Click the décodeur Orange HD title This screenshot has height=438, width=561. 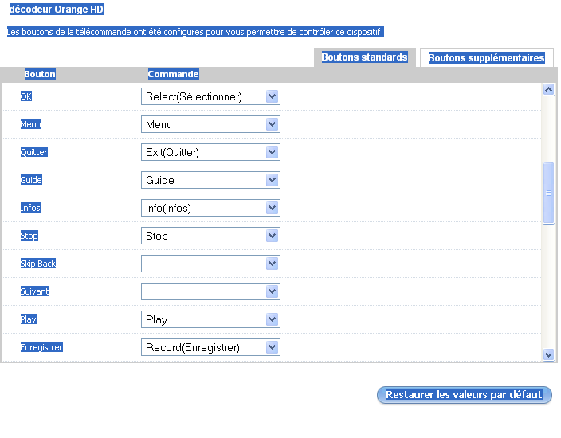point(56,10)
